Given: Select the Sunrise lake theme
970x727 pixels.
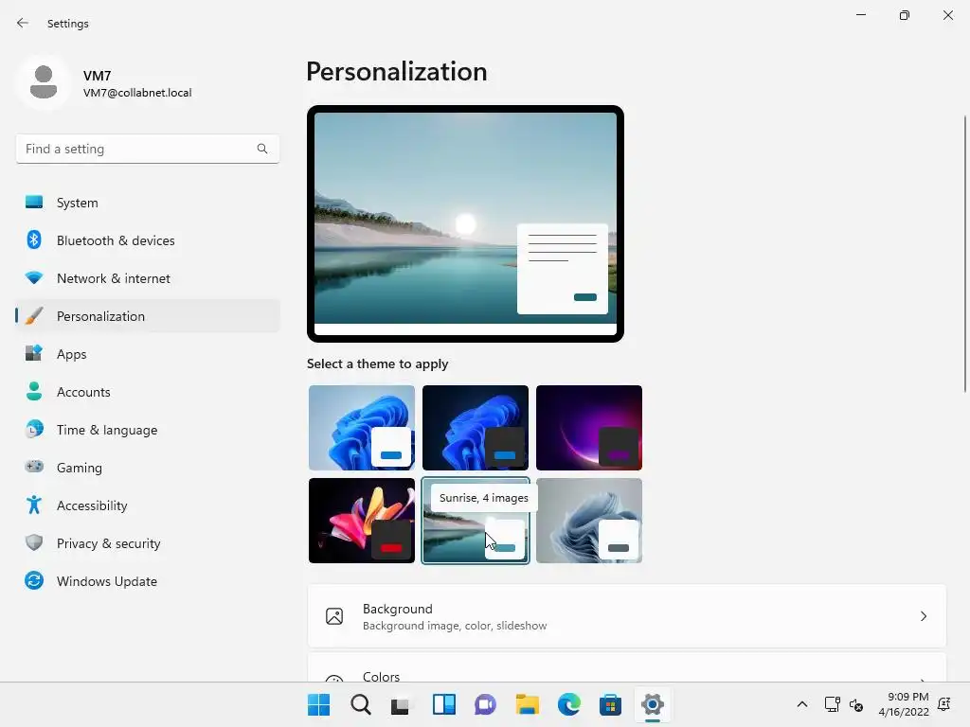Looking at the screenshot, I should point(476,521).
